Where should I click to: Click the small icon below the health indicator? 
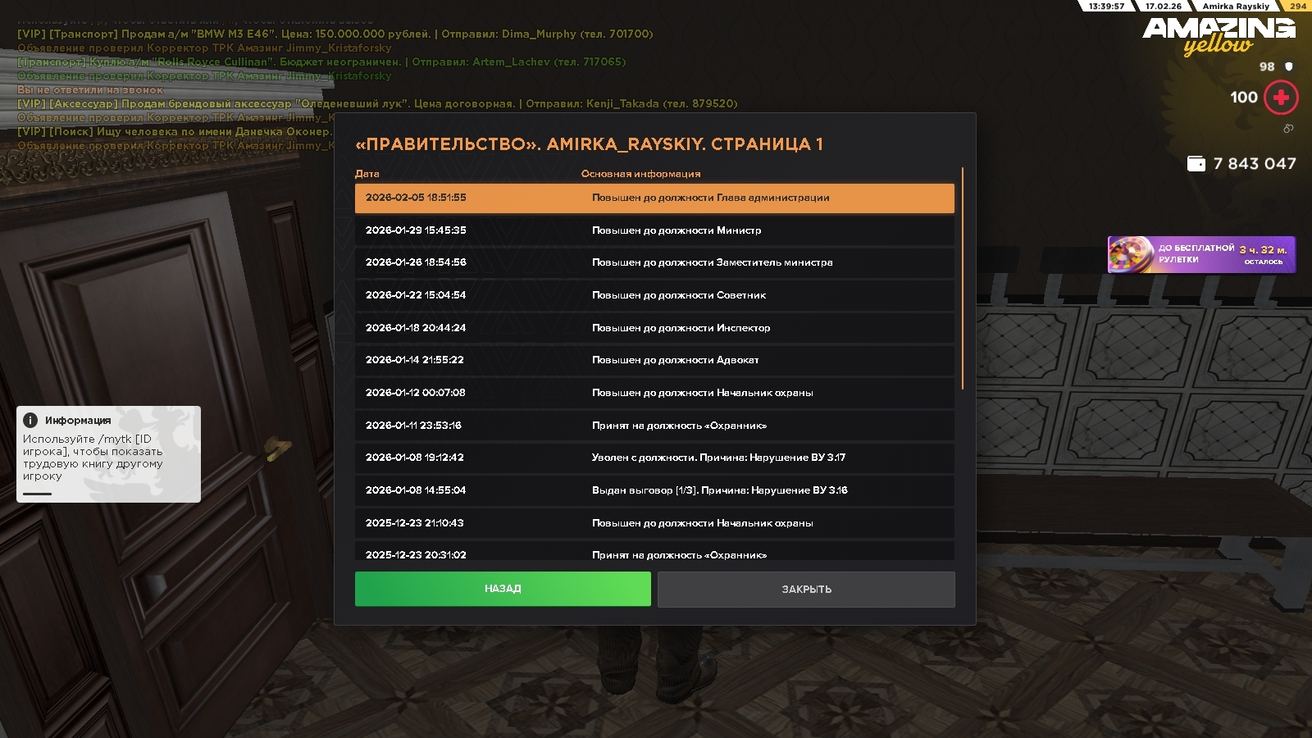pyautogui.click(x=1288, y=128)
